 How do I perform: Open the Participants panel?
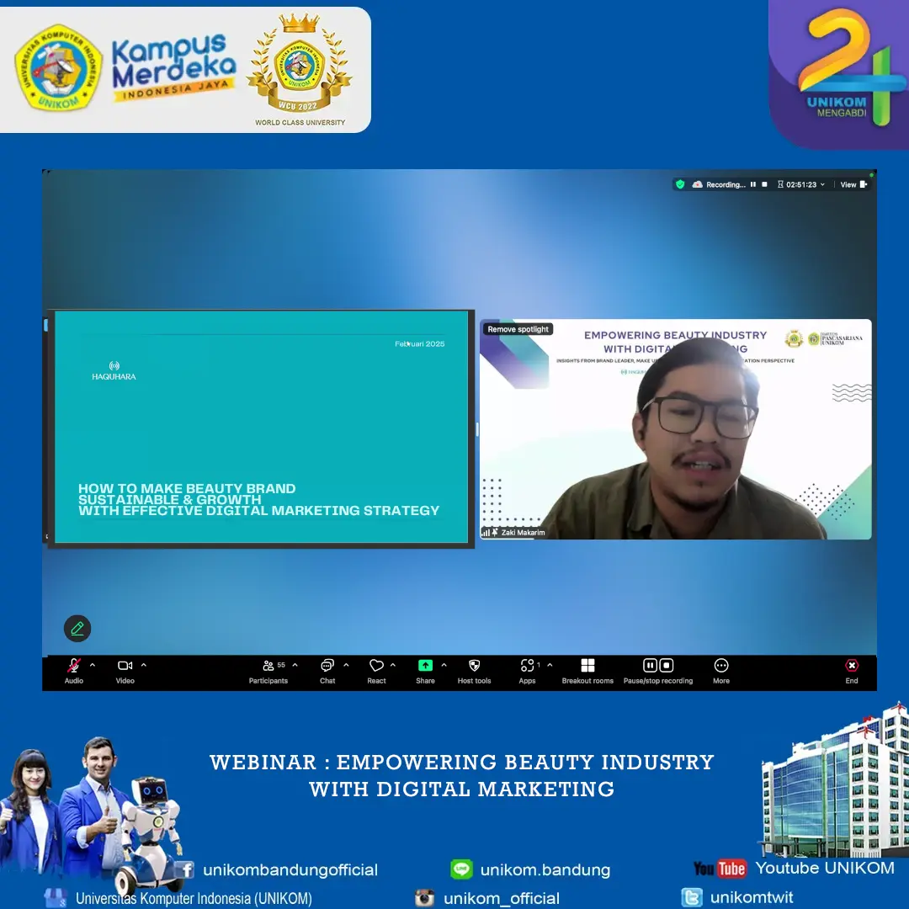coord(268,666)
